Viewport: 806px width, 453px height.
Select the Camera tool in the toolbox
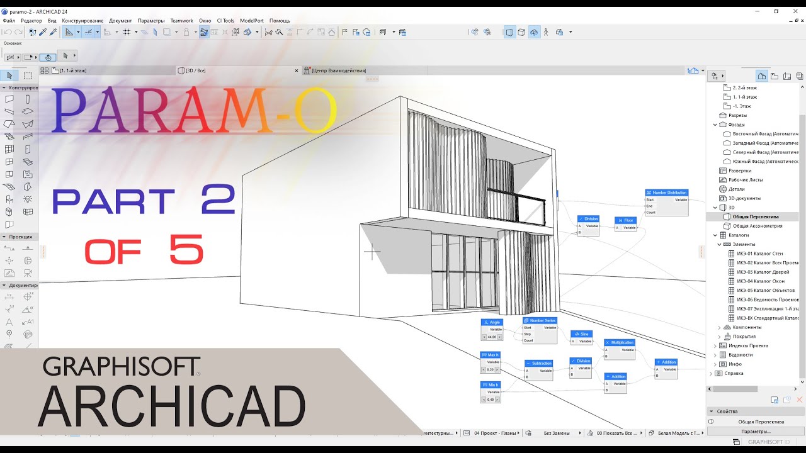click(x=28, y=272)
